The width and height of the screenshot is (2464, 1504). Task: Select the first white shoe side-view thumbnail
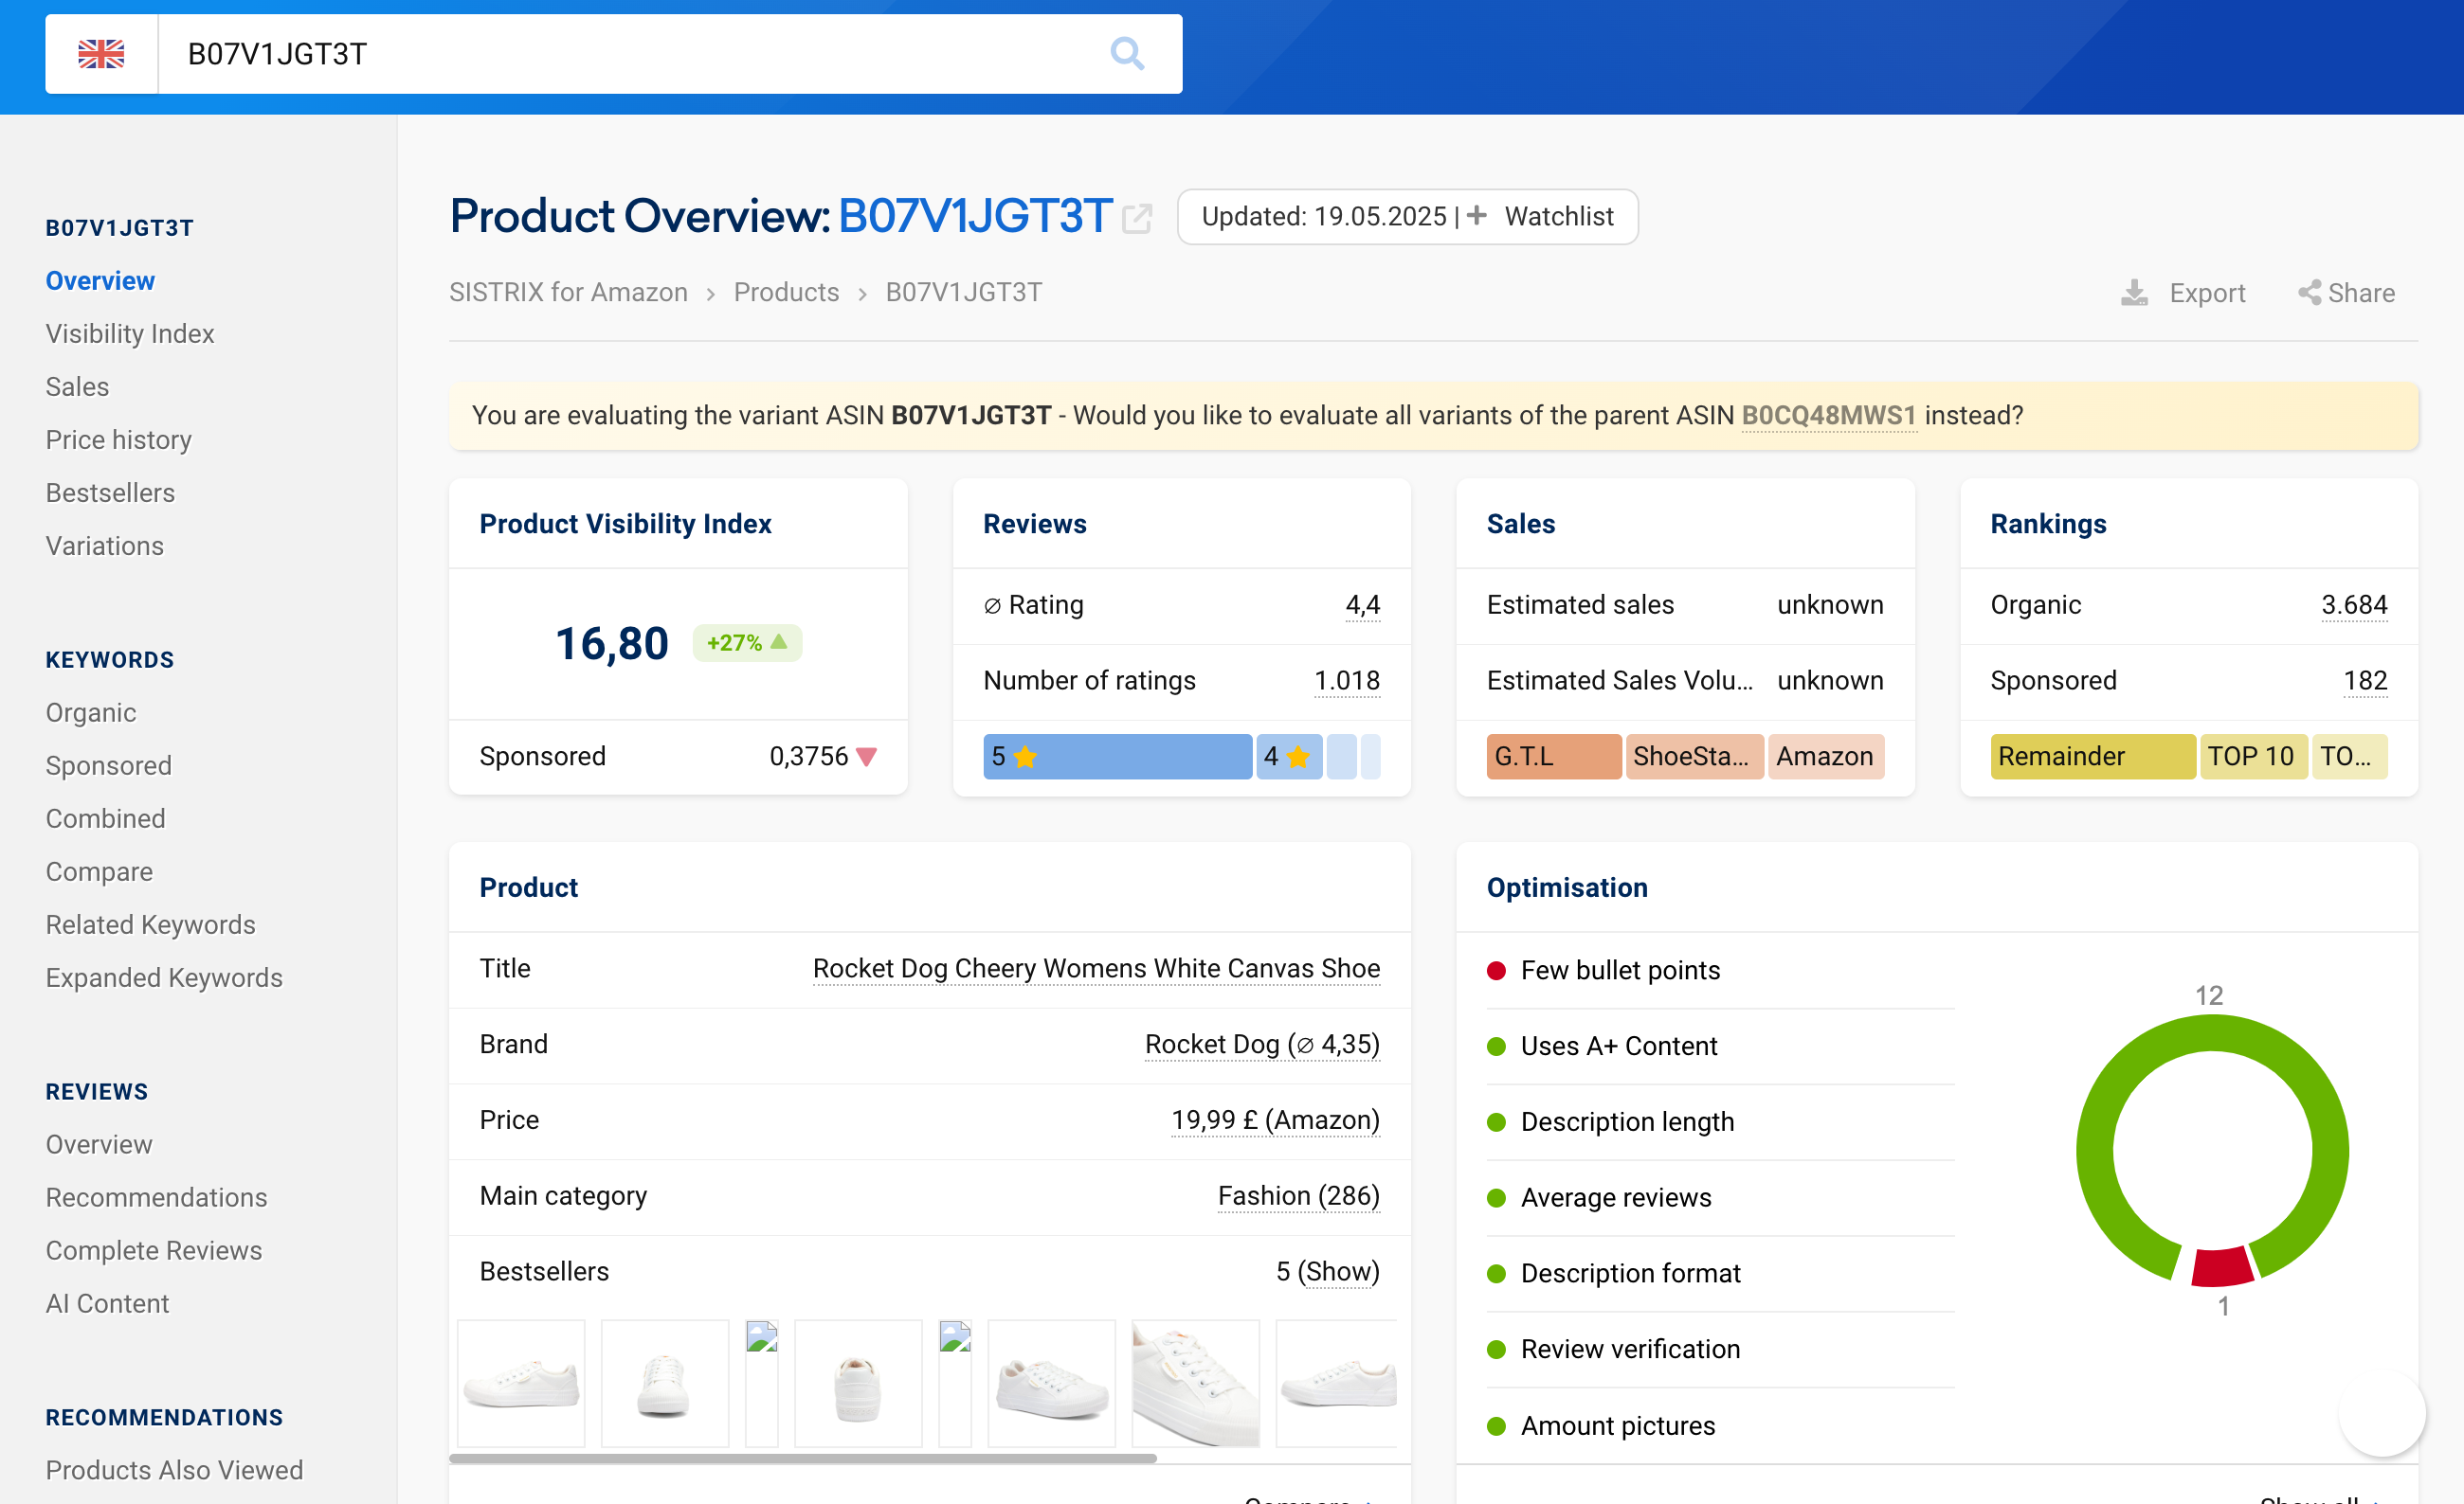(x=521, y=1383)
